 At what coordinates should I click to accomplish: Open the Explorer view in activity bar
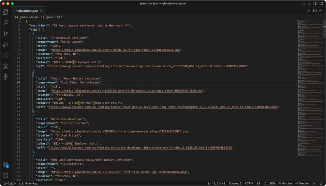coord(6,12)
